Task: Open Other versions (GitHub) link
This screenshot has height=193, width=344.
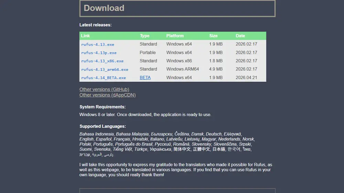Action: (x=104, y=90)
